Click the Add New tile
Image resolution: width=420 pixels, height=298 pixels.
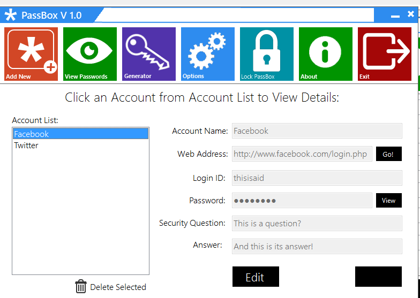[x=31, y=54]
